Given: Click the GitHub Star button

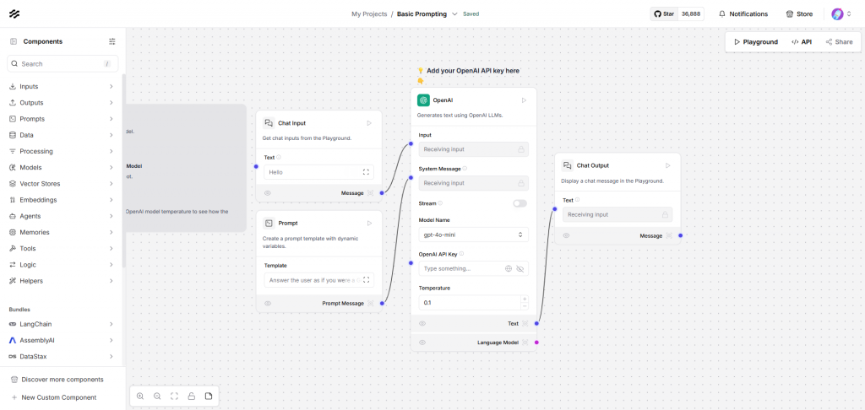Looking at the screenshot, I should (677, 13).
